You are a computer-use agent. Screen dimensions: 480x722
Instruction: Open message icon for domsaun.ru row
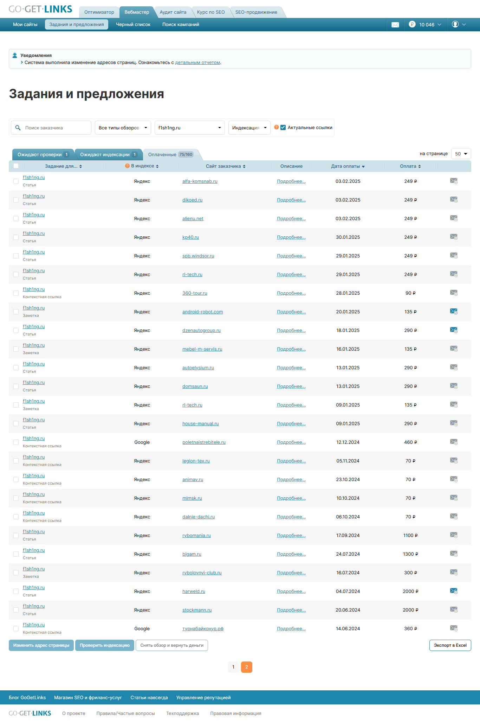[x=454, y=386]
